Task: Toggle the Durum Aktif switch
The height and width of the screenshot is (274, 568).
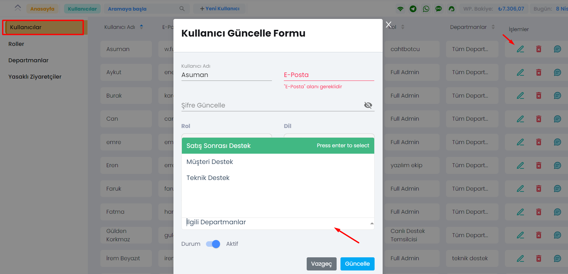Action: 213,244
